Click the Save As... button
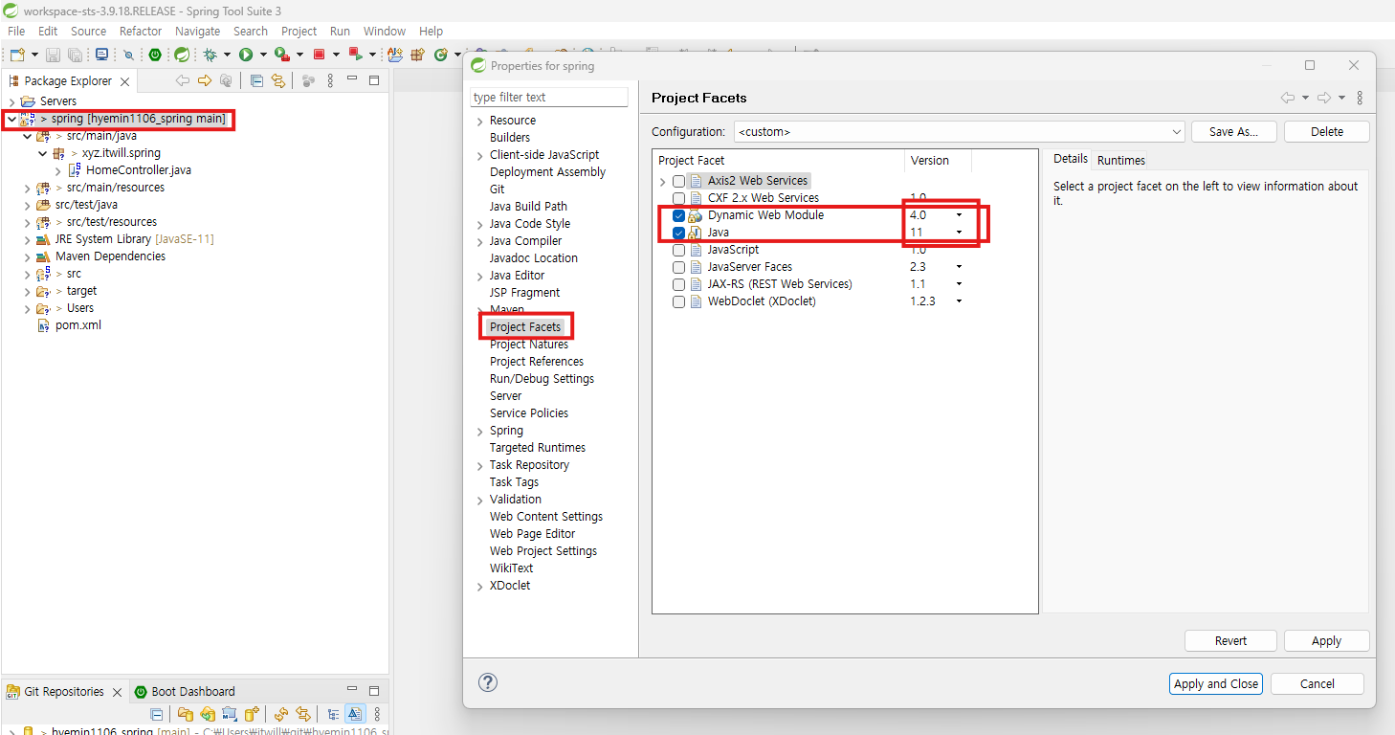 pyautogui.click(x=1233, y=131)
